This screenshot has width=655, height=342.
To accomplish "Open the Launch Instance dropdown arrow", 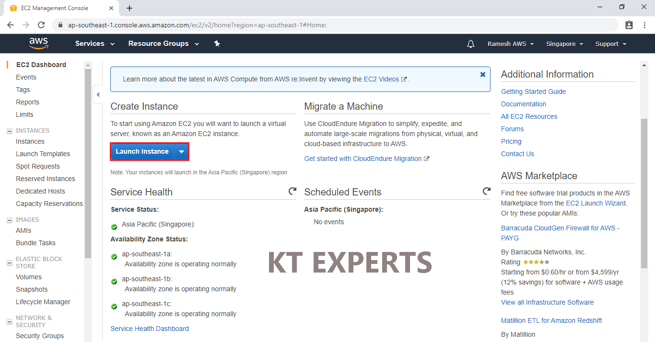I will coord(181,152).
